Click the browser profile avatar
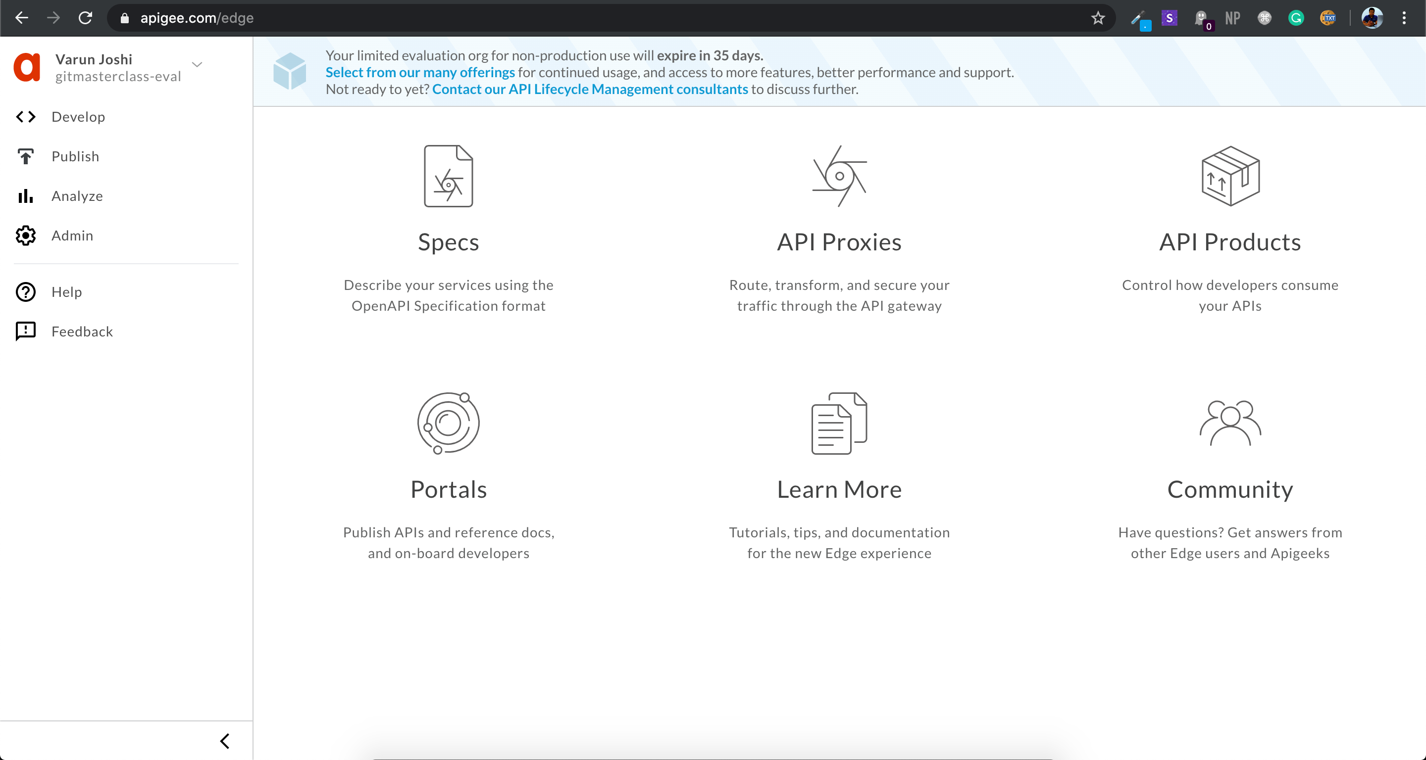The width and height of the screenshot is (1426, 760). (1373, 18)
